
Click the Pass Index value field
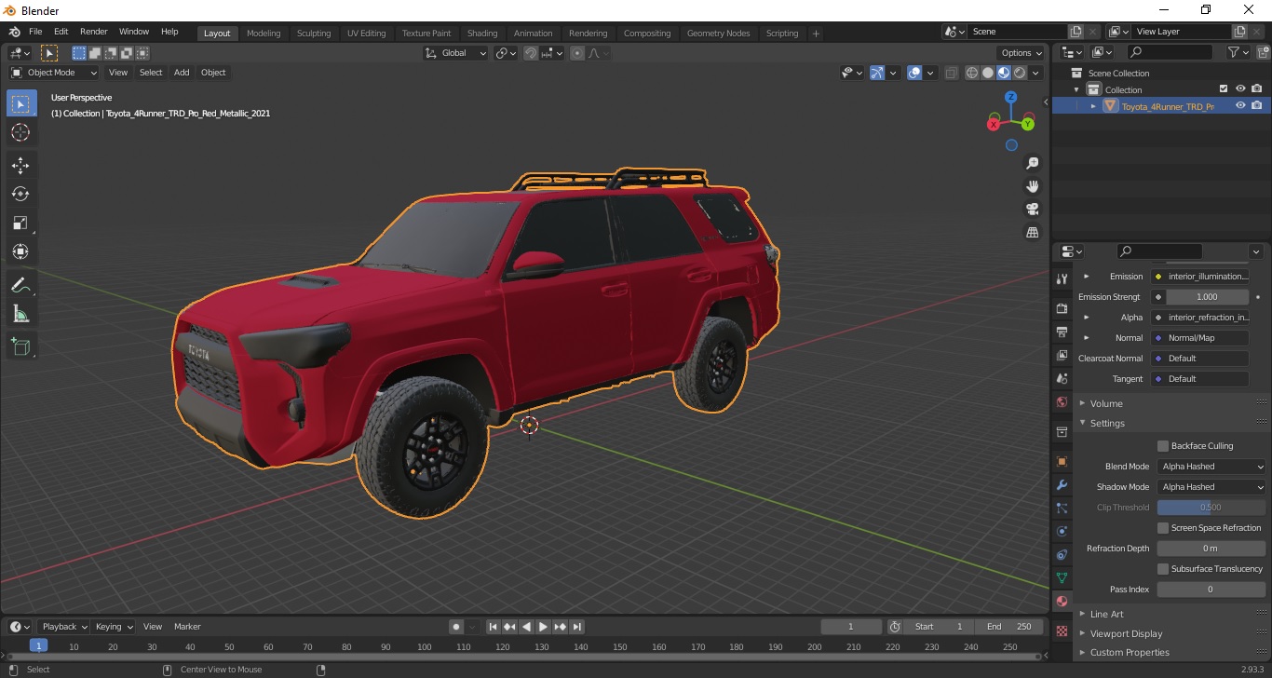[1211, 590]
